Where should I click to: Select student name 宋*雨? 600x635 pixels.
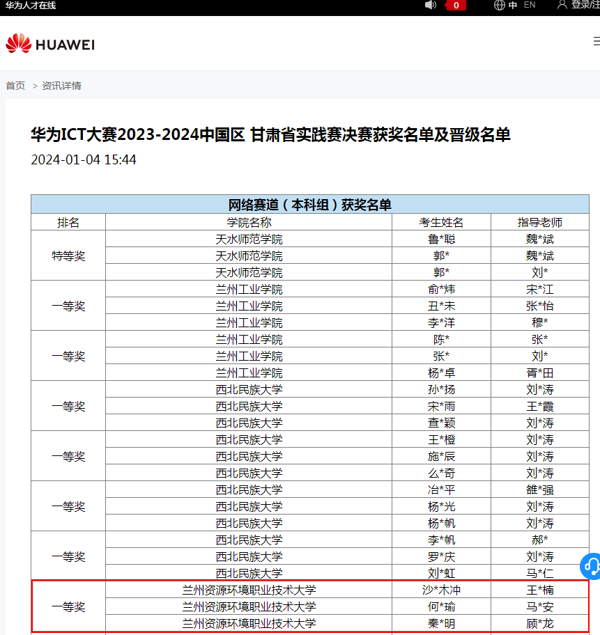(x=441, y=406)
